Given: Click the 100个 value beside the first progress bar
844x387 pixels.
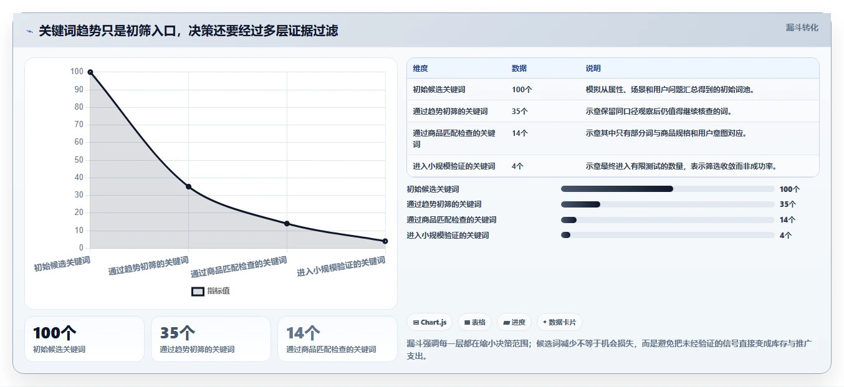Looking at the screenshot, I should (789, 189).
